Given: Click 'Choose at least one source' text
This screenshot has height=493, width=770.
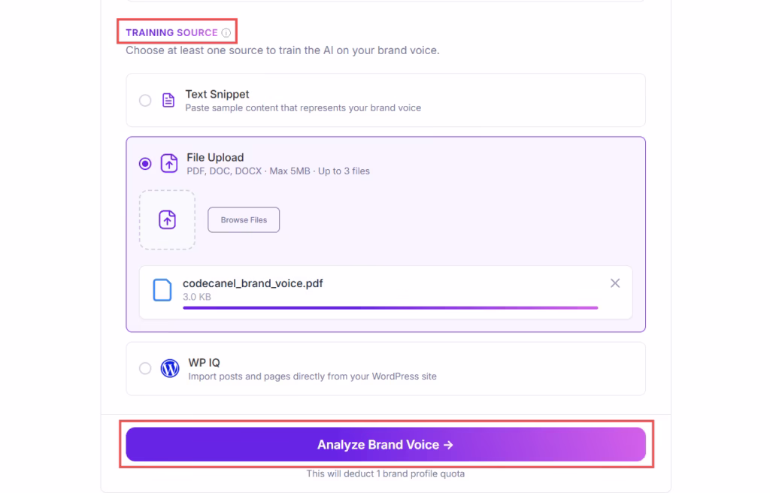Looking at the screenshot, I should (x=283, y=50).
